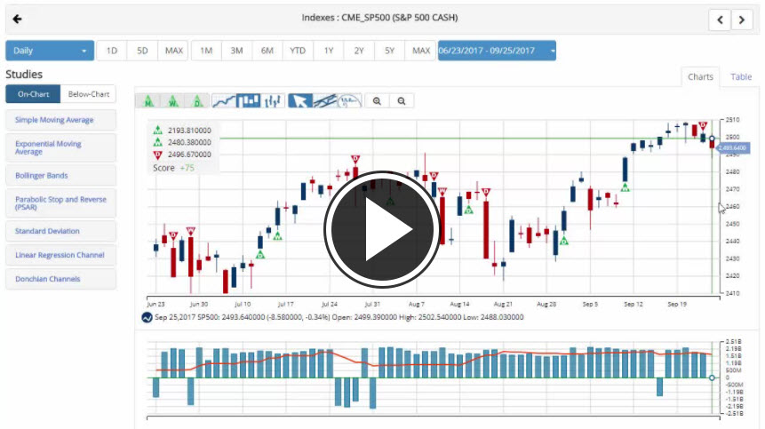Add Donchian Channels study

61,279
